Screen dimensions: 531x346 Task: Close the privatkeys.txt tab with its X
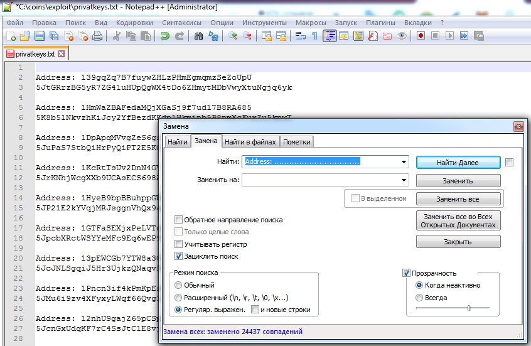(x=62, y=53)
